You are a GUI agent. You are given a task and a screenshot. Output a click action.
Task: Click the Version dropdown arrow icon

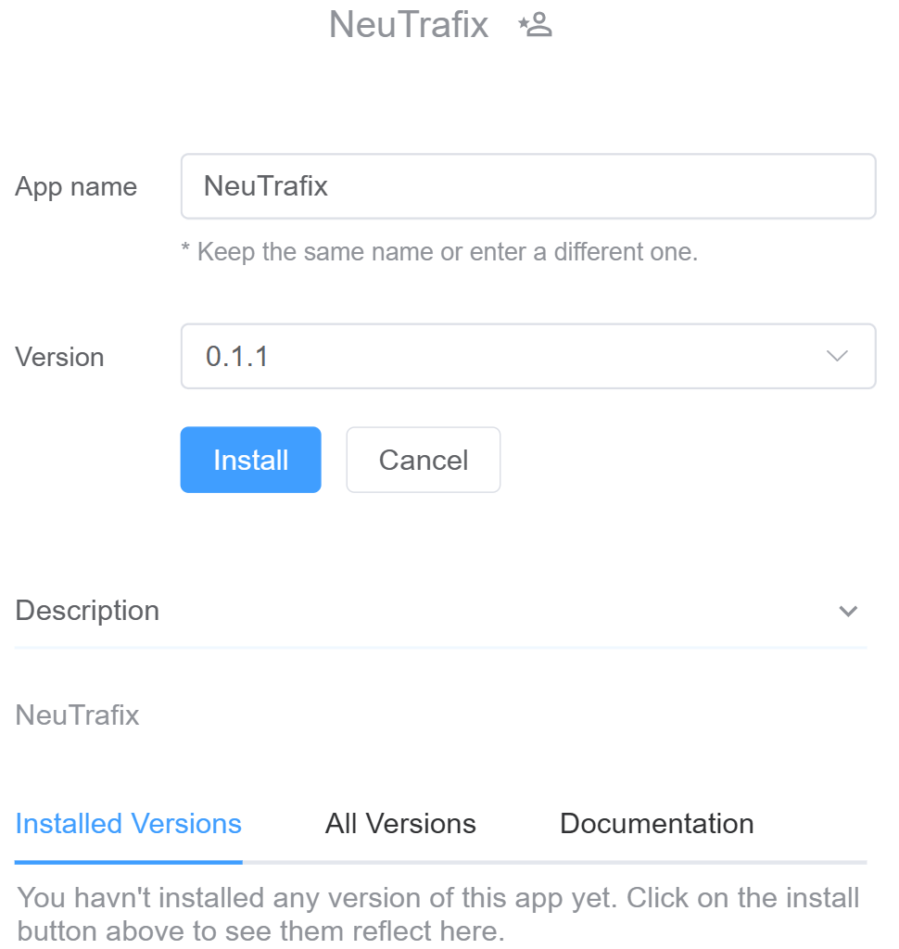tap(837, 357)
